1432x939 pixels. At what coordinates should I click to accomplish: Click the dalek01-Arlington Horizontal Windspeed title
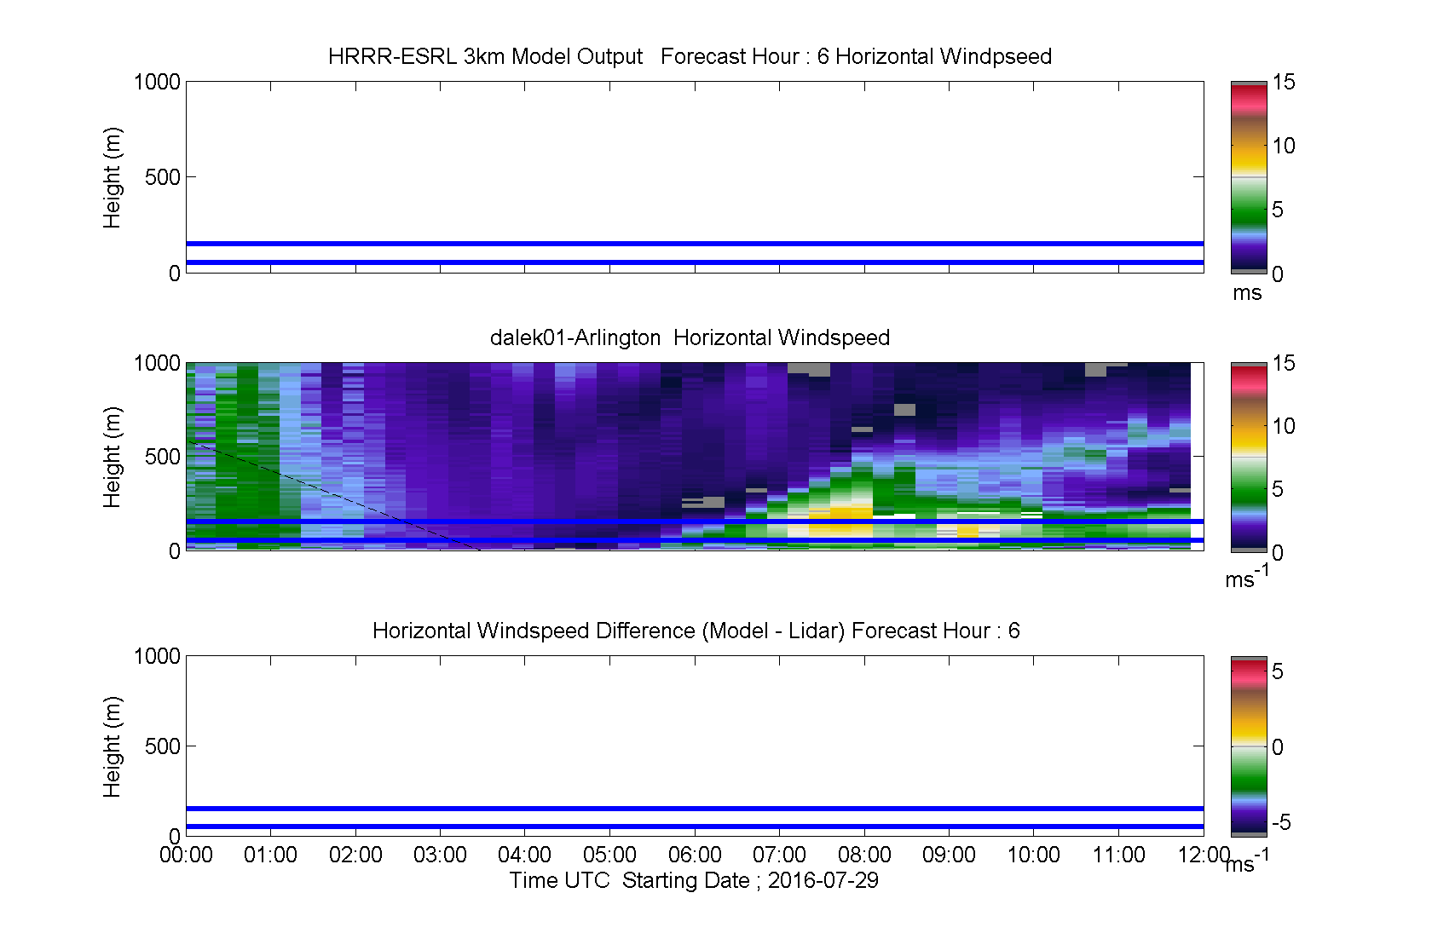[x=690, y=337]
